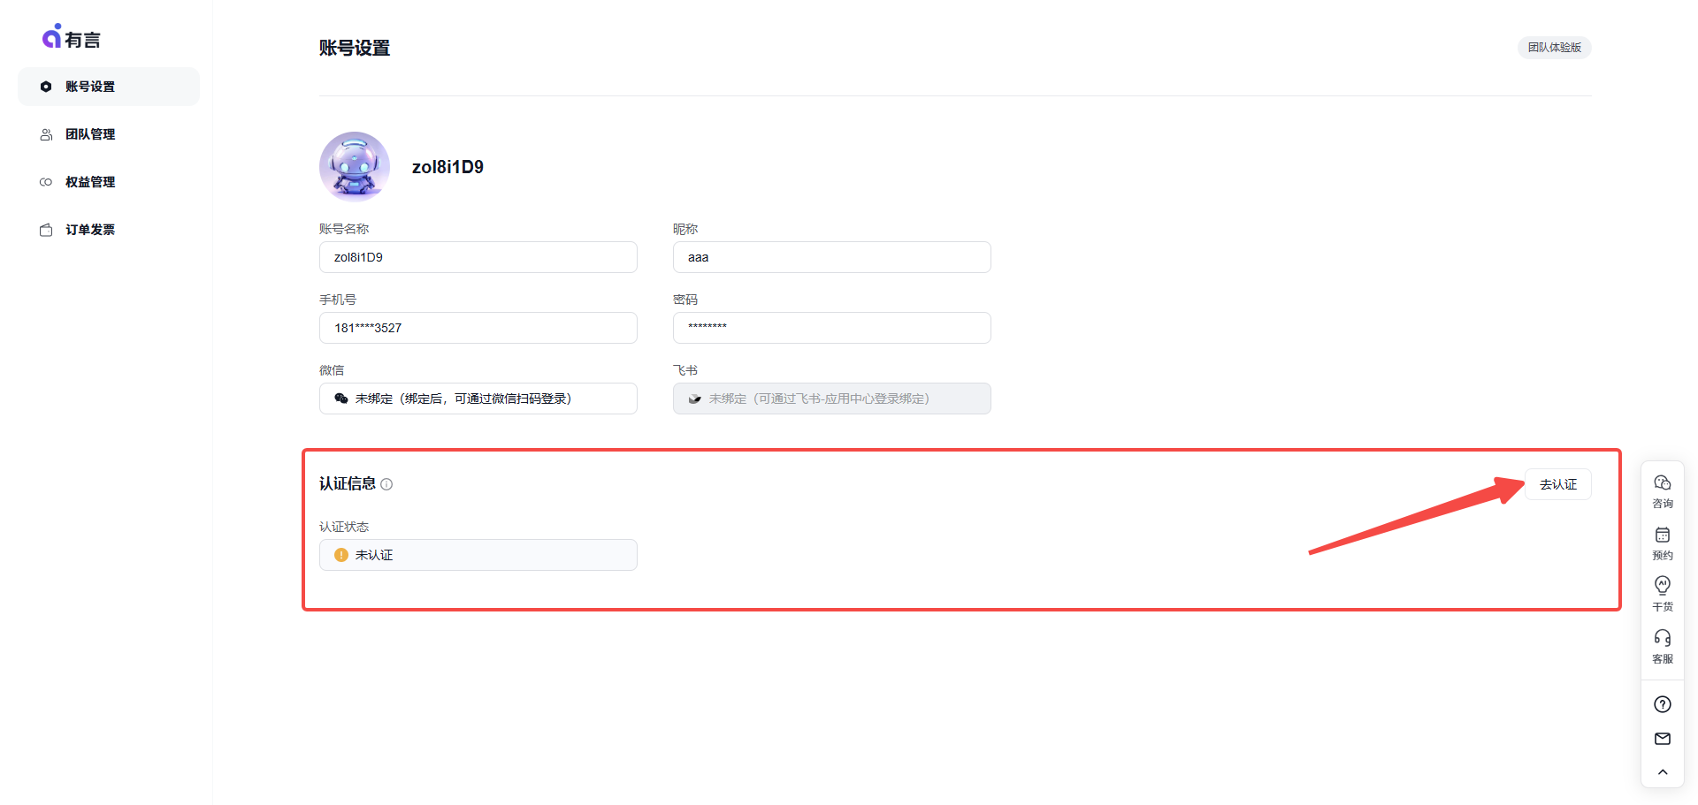The width and height of the screenshot is (1698, 805).
Task: Click the 有言 logo icon
Action: (53, 37)
